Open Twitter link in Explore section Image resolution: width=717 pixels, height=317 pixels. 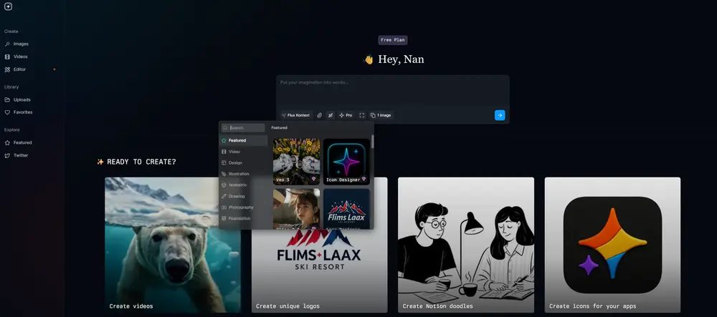coord(20,155)
